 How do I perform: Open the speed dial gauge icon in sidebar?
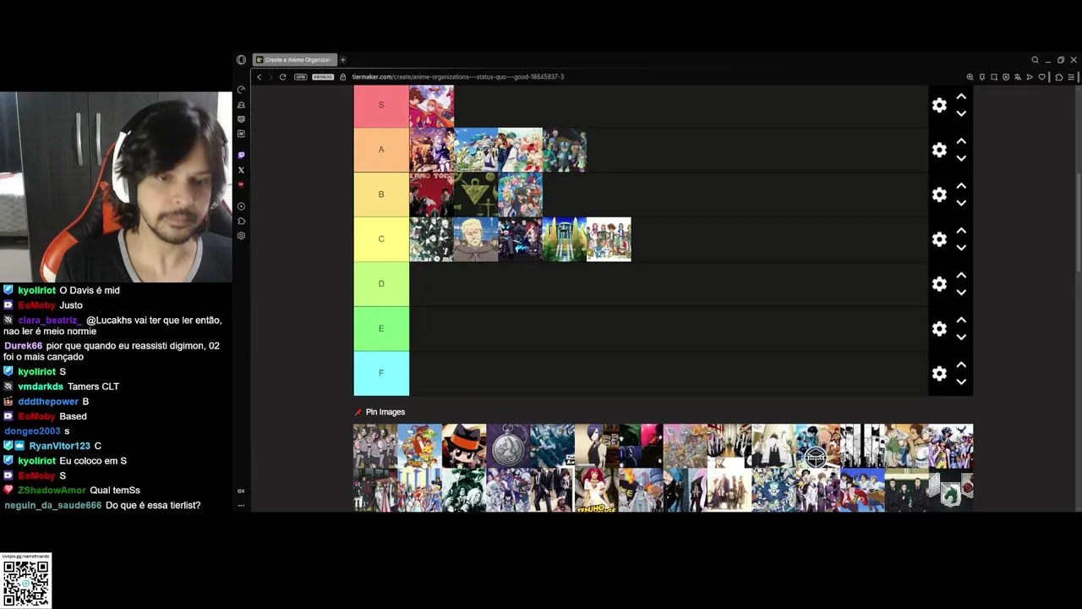tap(241, 90)
